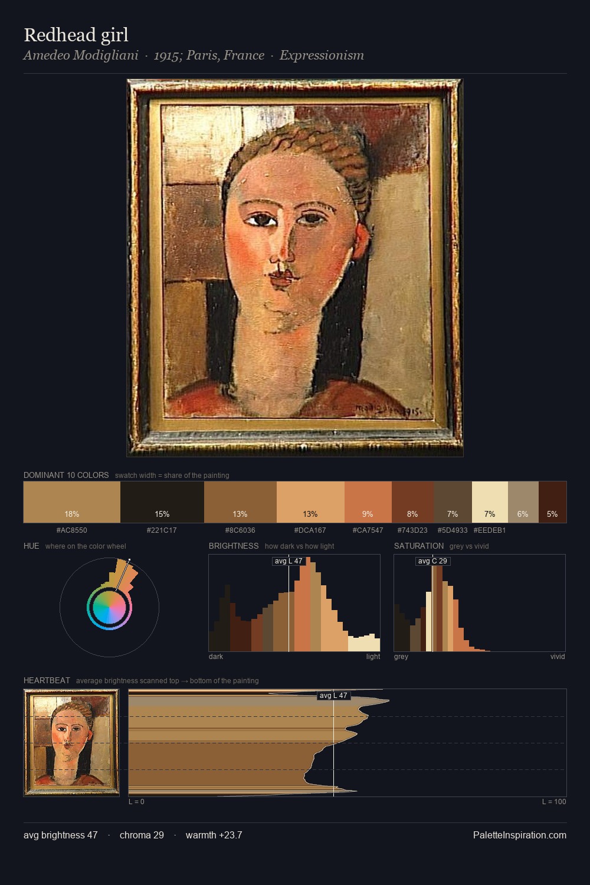Click the main Redhead girl painting image
This screenshot has height=885, width=590.
pyautogui.click(x=295, y=268)
